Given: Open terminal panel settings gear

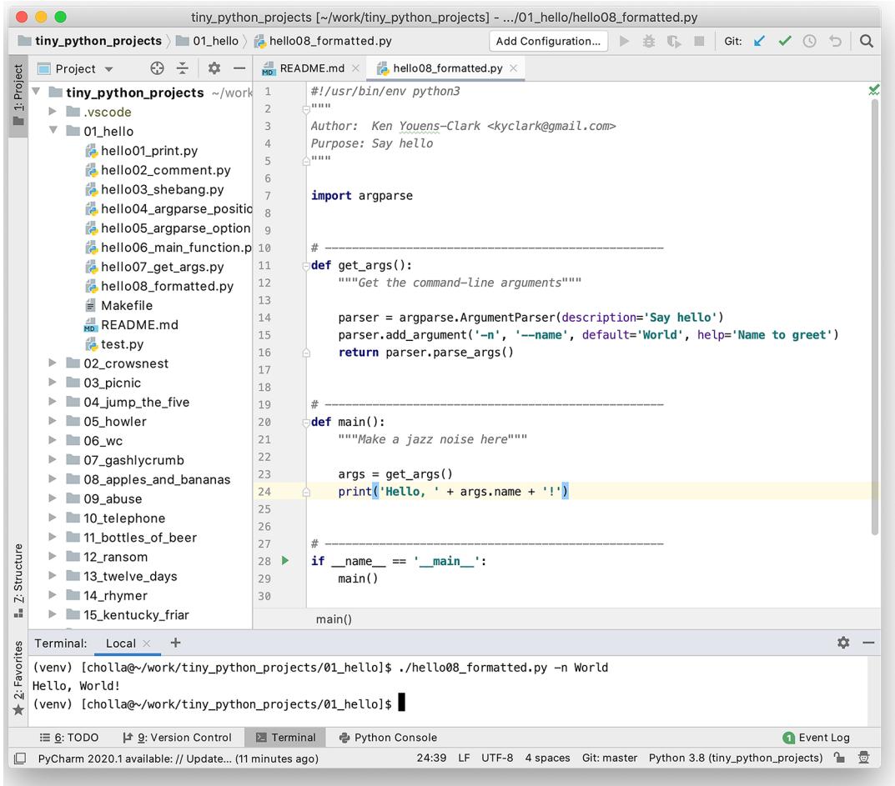Looking at the screenshot, I should [x=843, y=643].
